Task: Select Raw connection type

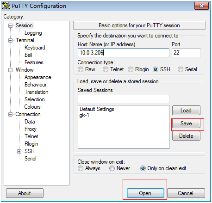Action: pos(81,69)
